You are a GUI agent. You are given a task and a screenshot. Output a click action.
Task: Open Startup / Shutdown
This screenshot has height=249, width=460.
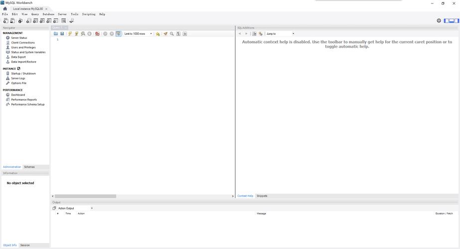(x=23, y=74)
